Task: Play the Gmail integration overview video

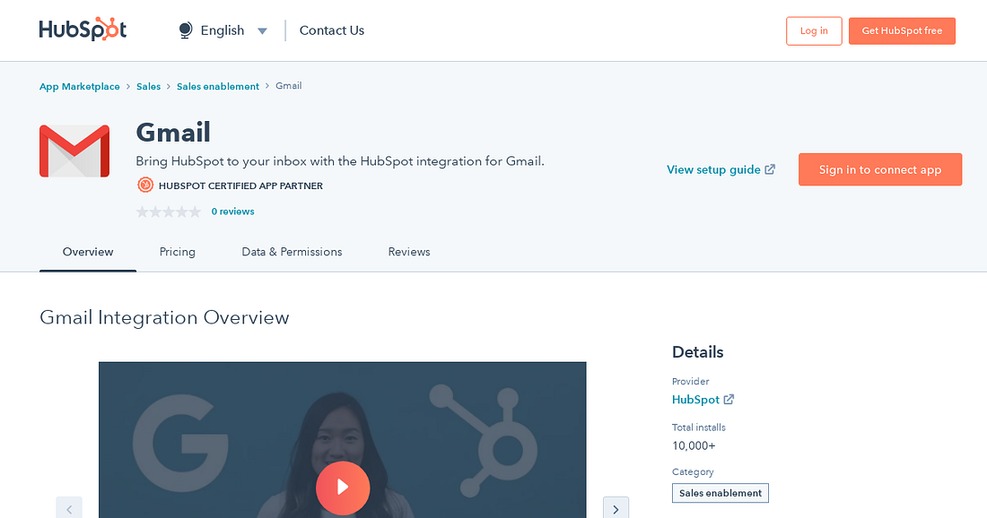Action: [343, 488]
